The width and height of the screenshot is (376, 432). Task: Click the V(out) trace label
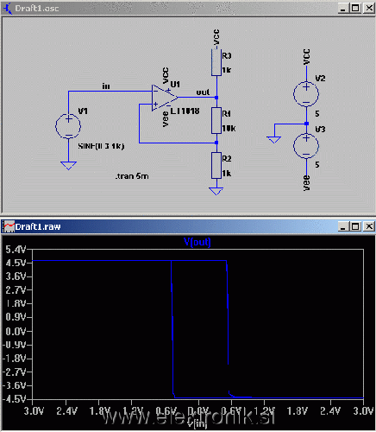point(197,242)
